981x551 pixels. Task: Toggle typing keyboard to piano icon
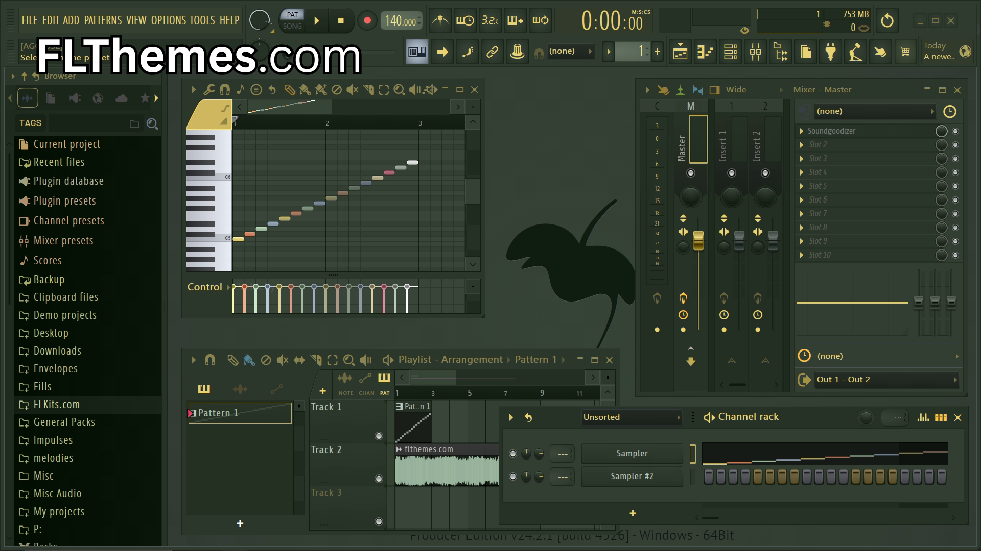417,52
